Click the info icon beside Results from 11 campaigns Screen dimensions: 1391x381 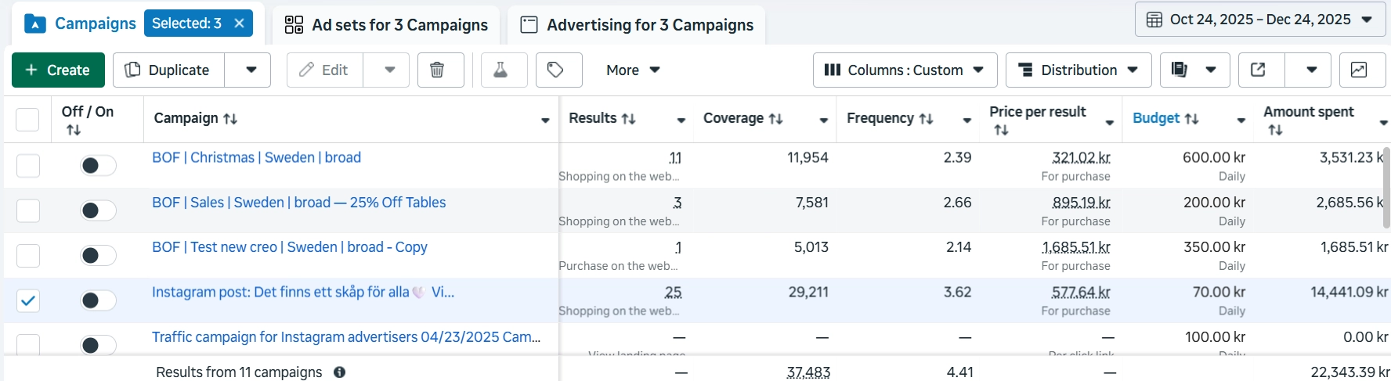coord(339,372)
